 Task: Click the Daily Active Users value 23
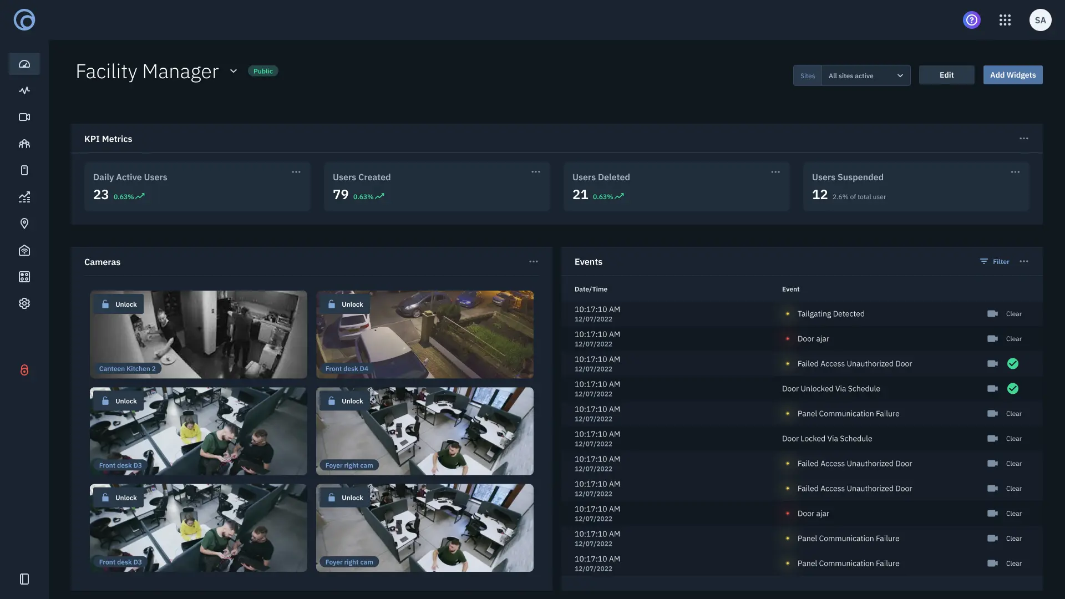point(101,195)
